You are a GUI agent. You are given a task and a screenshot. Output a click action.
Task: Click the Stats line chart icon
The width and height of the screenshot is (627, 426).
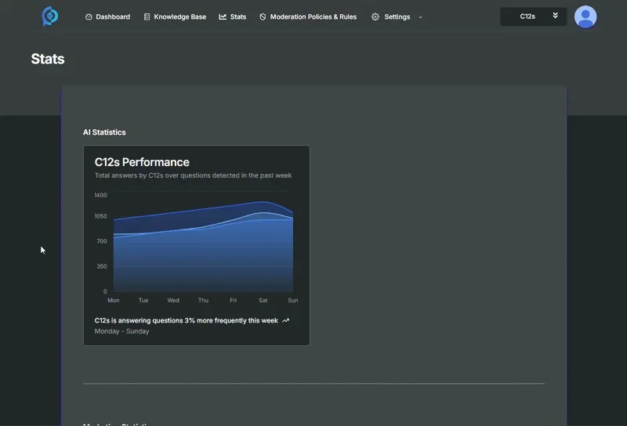coord(223,16)
